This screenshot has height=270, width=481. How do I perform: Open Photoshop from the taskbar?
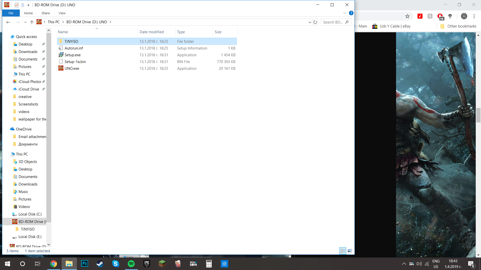(x=85, y=263)
